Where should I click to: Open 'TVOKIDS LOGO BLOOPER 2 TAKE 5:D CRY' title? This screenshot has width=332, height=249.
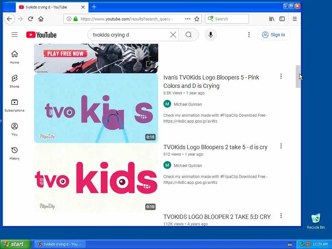point(217,217)
